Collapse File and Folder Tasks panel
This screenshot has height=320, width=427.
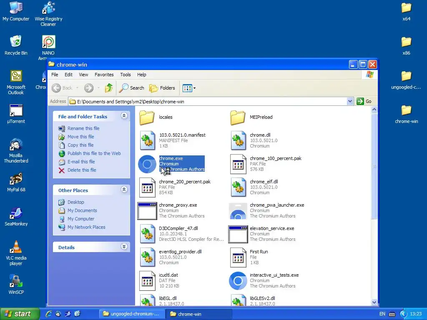pos(124,116)
